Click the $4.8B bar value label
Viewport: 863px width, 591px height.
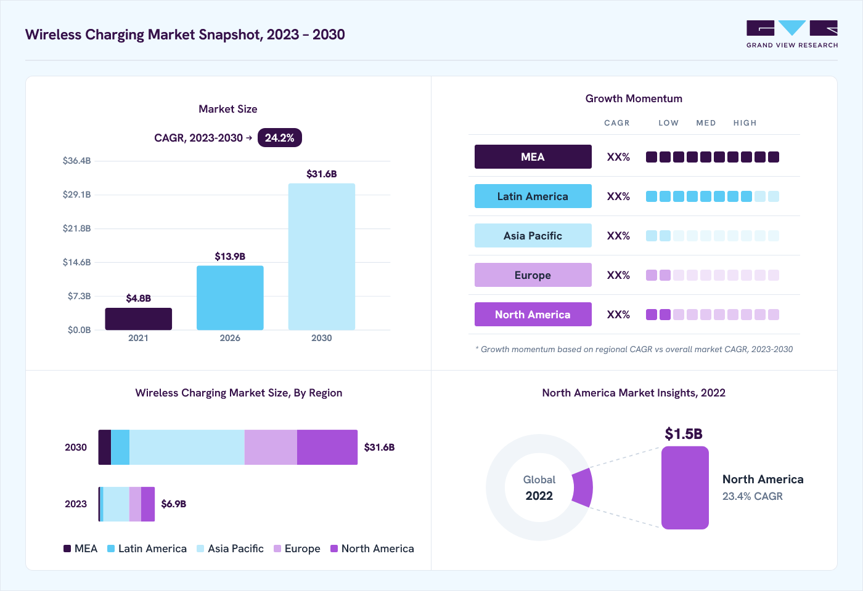coord(139,298)
